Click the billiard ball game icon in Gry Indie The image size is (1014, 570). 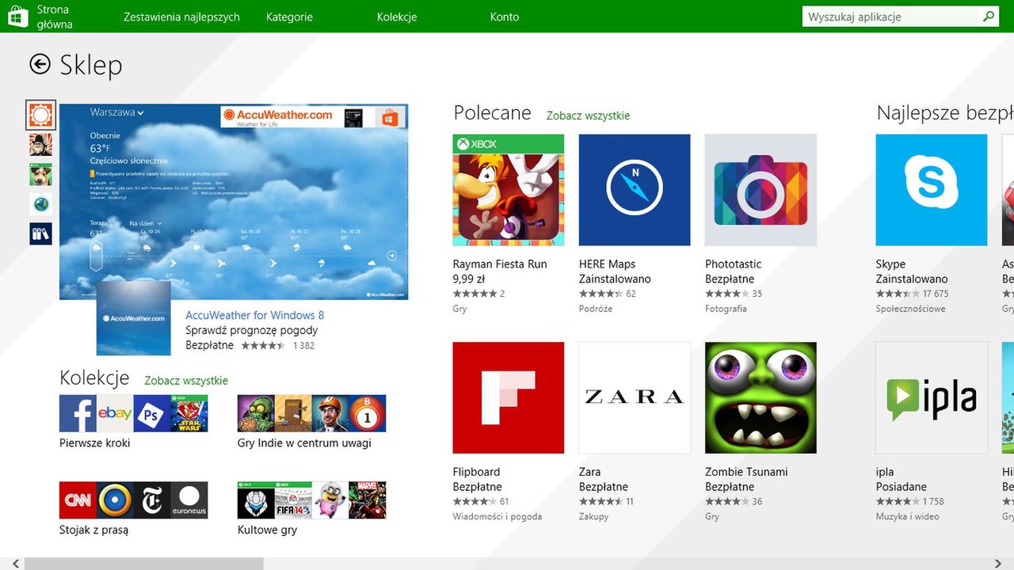tap(368, 413)
